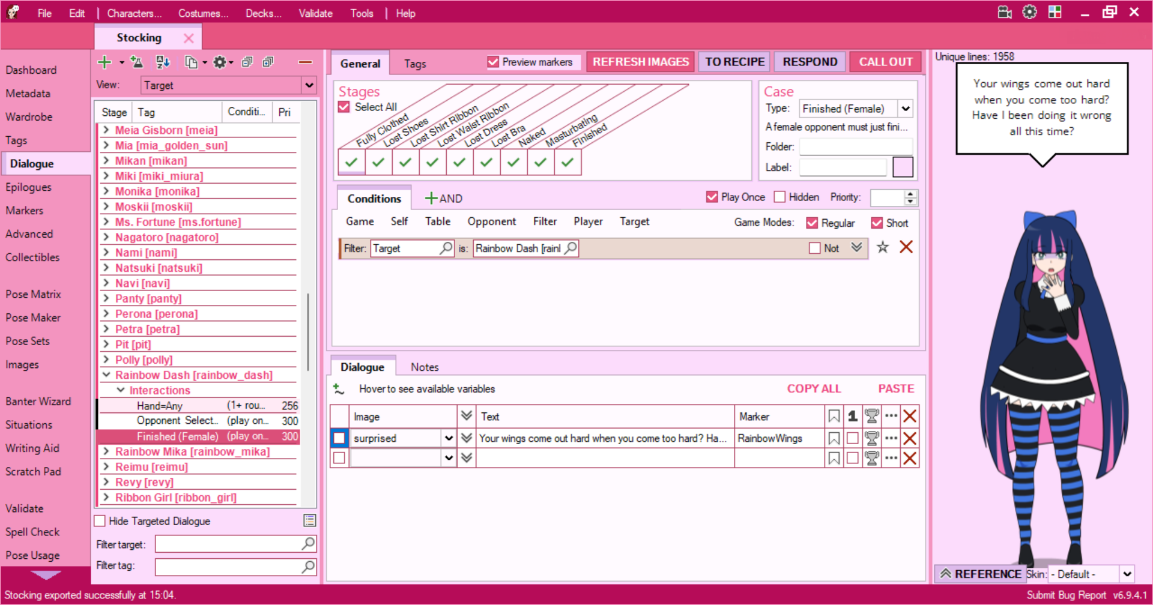Image resolution: width=1153 pixels, height=605 pixels.
Task: Click the REFERENCE button below character preview
Action: [980, 574]
